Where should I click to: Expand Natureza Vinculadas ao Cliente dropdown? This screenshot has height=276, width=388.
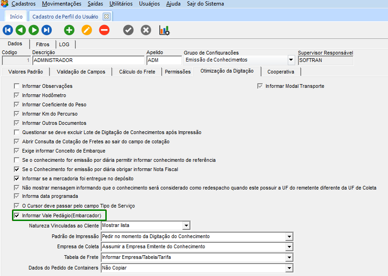(186, 226)
